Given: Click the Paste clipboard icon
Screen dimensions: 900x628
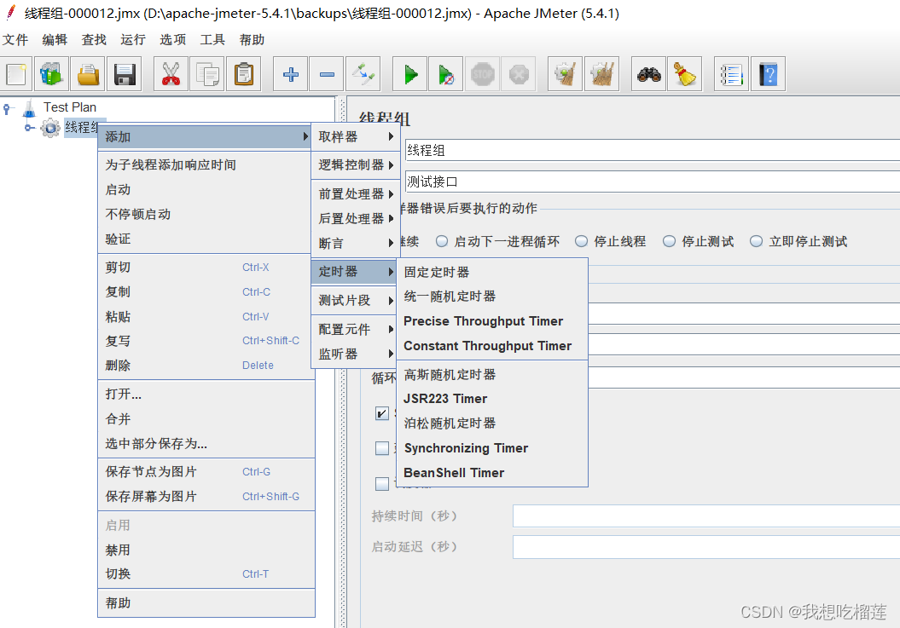Looking at the screenshot, I should 244,74.
